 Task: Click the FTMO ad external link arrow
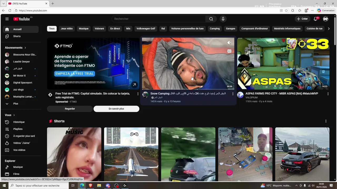[134, 85]
